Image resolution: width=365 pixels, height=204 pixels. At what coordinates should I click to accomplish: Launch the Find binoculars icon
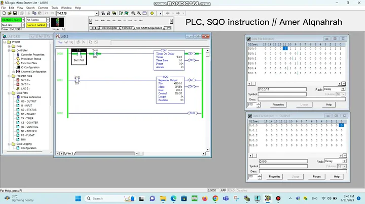103,13
